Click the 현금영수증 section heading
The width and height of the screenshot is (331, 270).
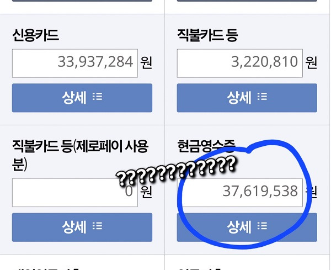click(x=206, y=146)
